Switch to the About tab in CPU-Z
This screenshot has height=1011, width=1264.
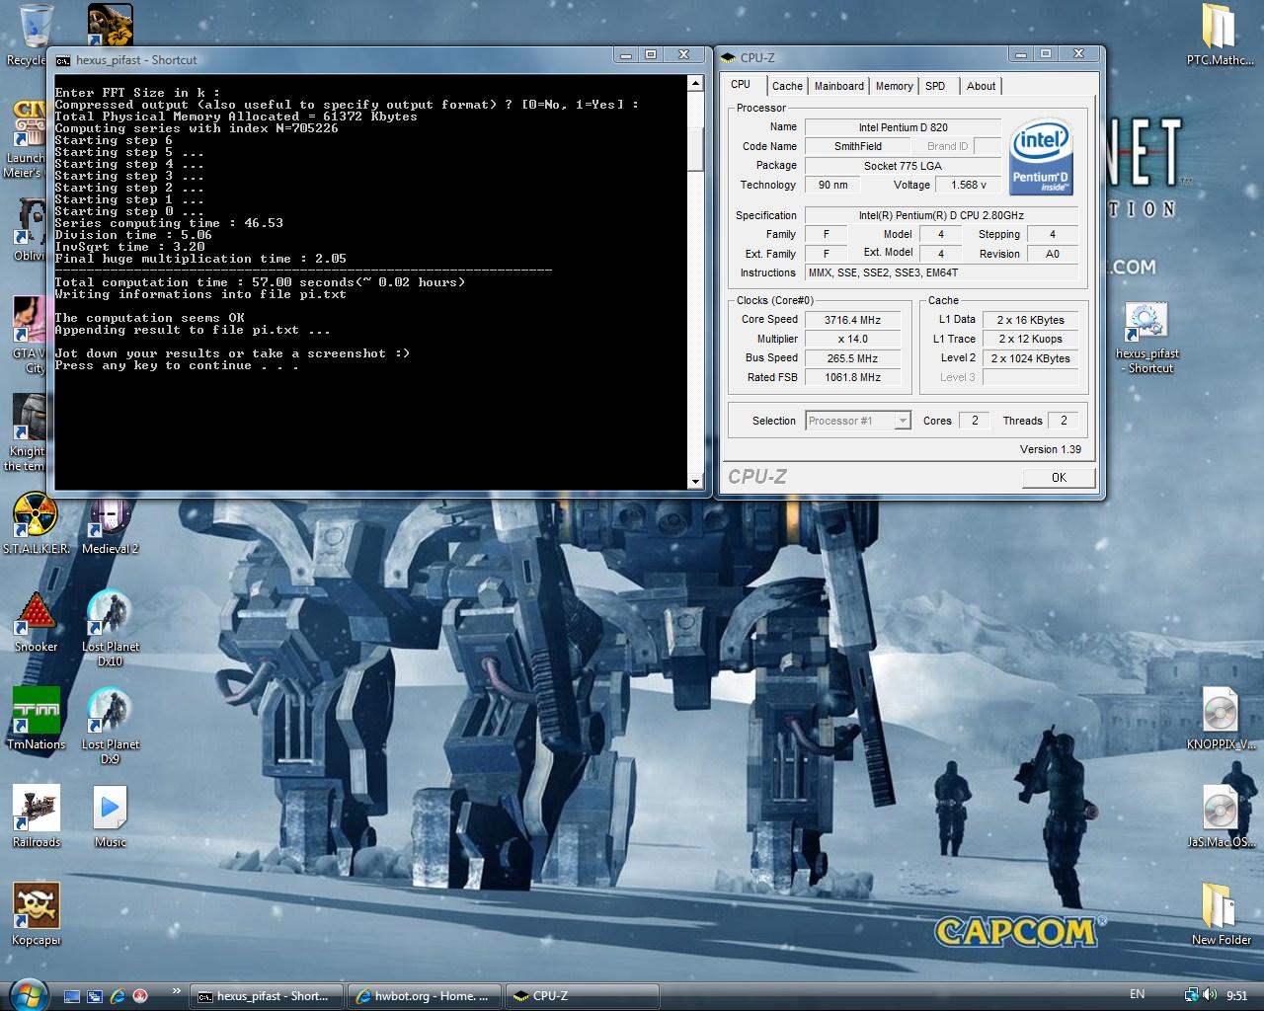(981, 86)
